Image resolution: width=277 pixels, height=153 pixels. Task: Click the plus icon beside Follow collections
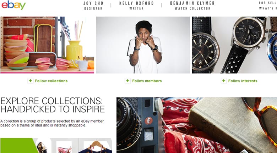[31, 81]
